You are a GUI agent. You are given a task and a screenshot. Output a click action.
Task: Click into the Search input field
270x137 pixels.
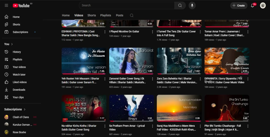pyautogui.click(x=126, y=6)
